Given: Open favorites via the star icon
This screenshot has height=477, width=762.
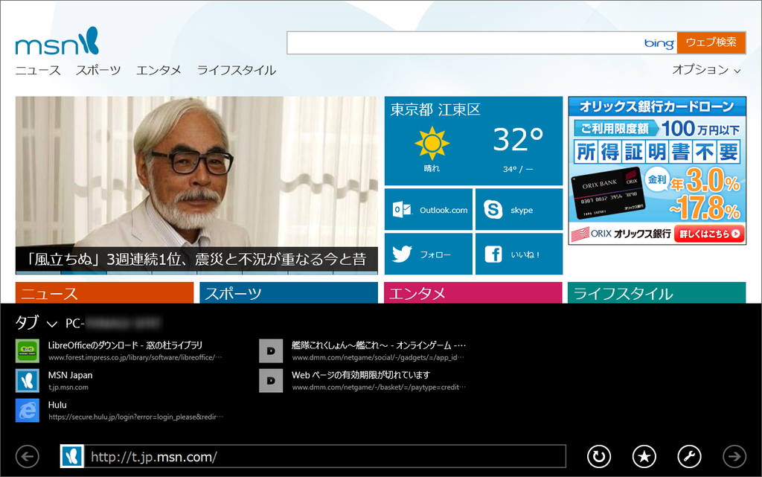Looking at the screenshot, I should pyautogui.click(x=644, y=457).
